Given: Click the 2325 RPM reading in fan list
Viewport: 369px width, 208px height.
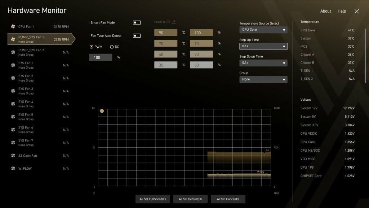Looking at the screenshot, I should (61, 39).
